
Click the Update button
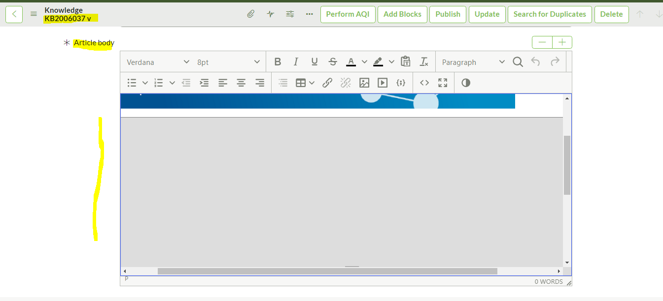click(487, 14)
